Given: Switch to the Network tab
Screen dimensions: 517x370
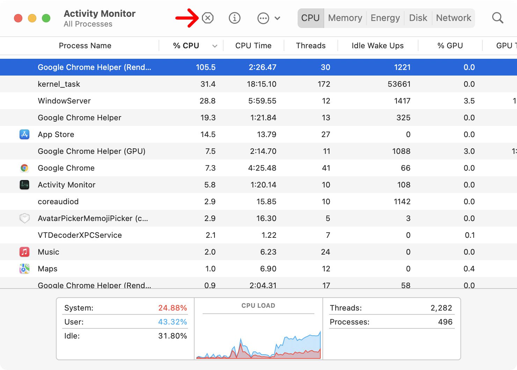Looking at the screenshot, I should (454, 18).
